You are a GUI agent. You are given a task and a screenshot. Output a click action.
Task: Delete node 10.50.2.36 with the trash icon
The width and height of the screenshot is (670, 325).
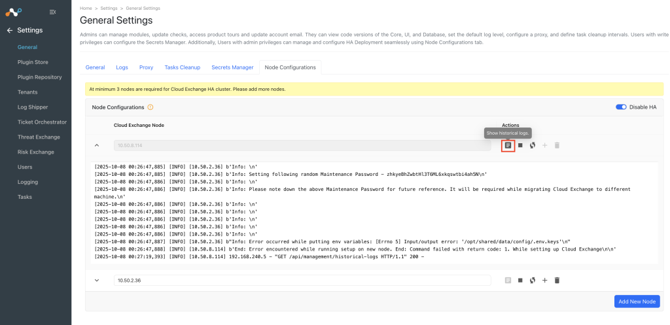click(x=557, y=280)
